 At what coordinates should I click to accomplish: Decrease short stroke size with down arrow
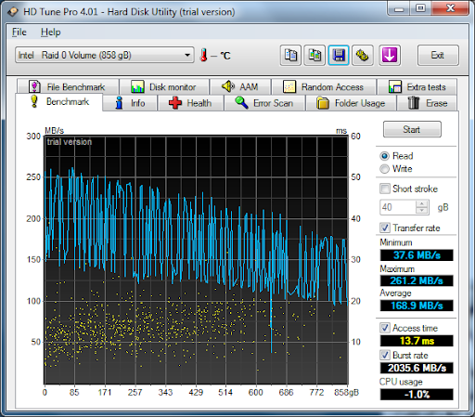(x=421, y=211)
